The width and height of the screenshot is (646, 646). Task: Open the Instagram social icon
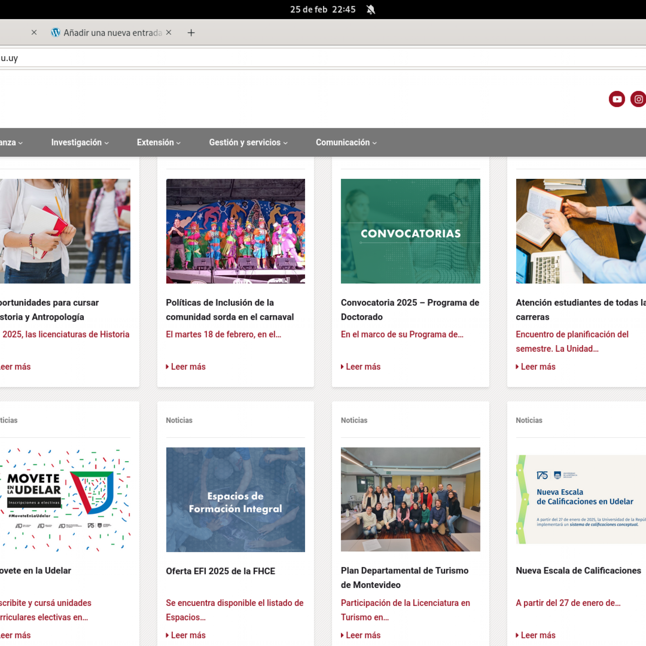[638, 99]
